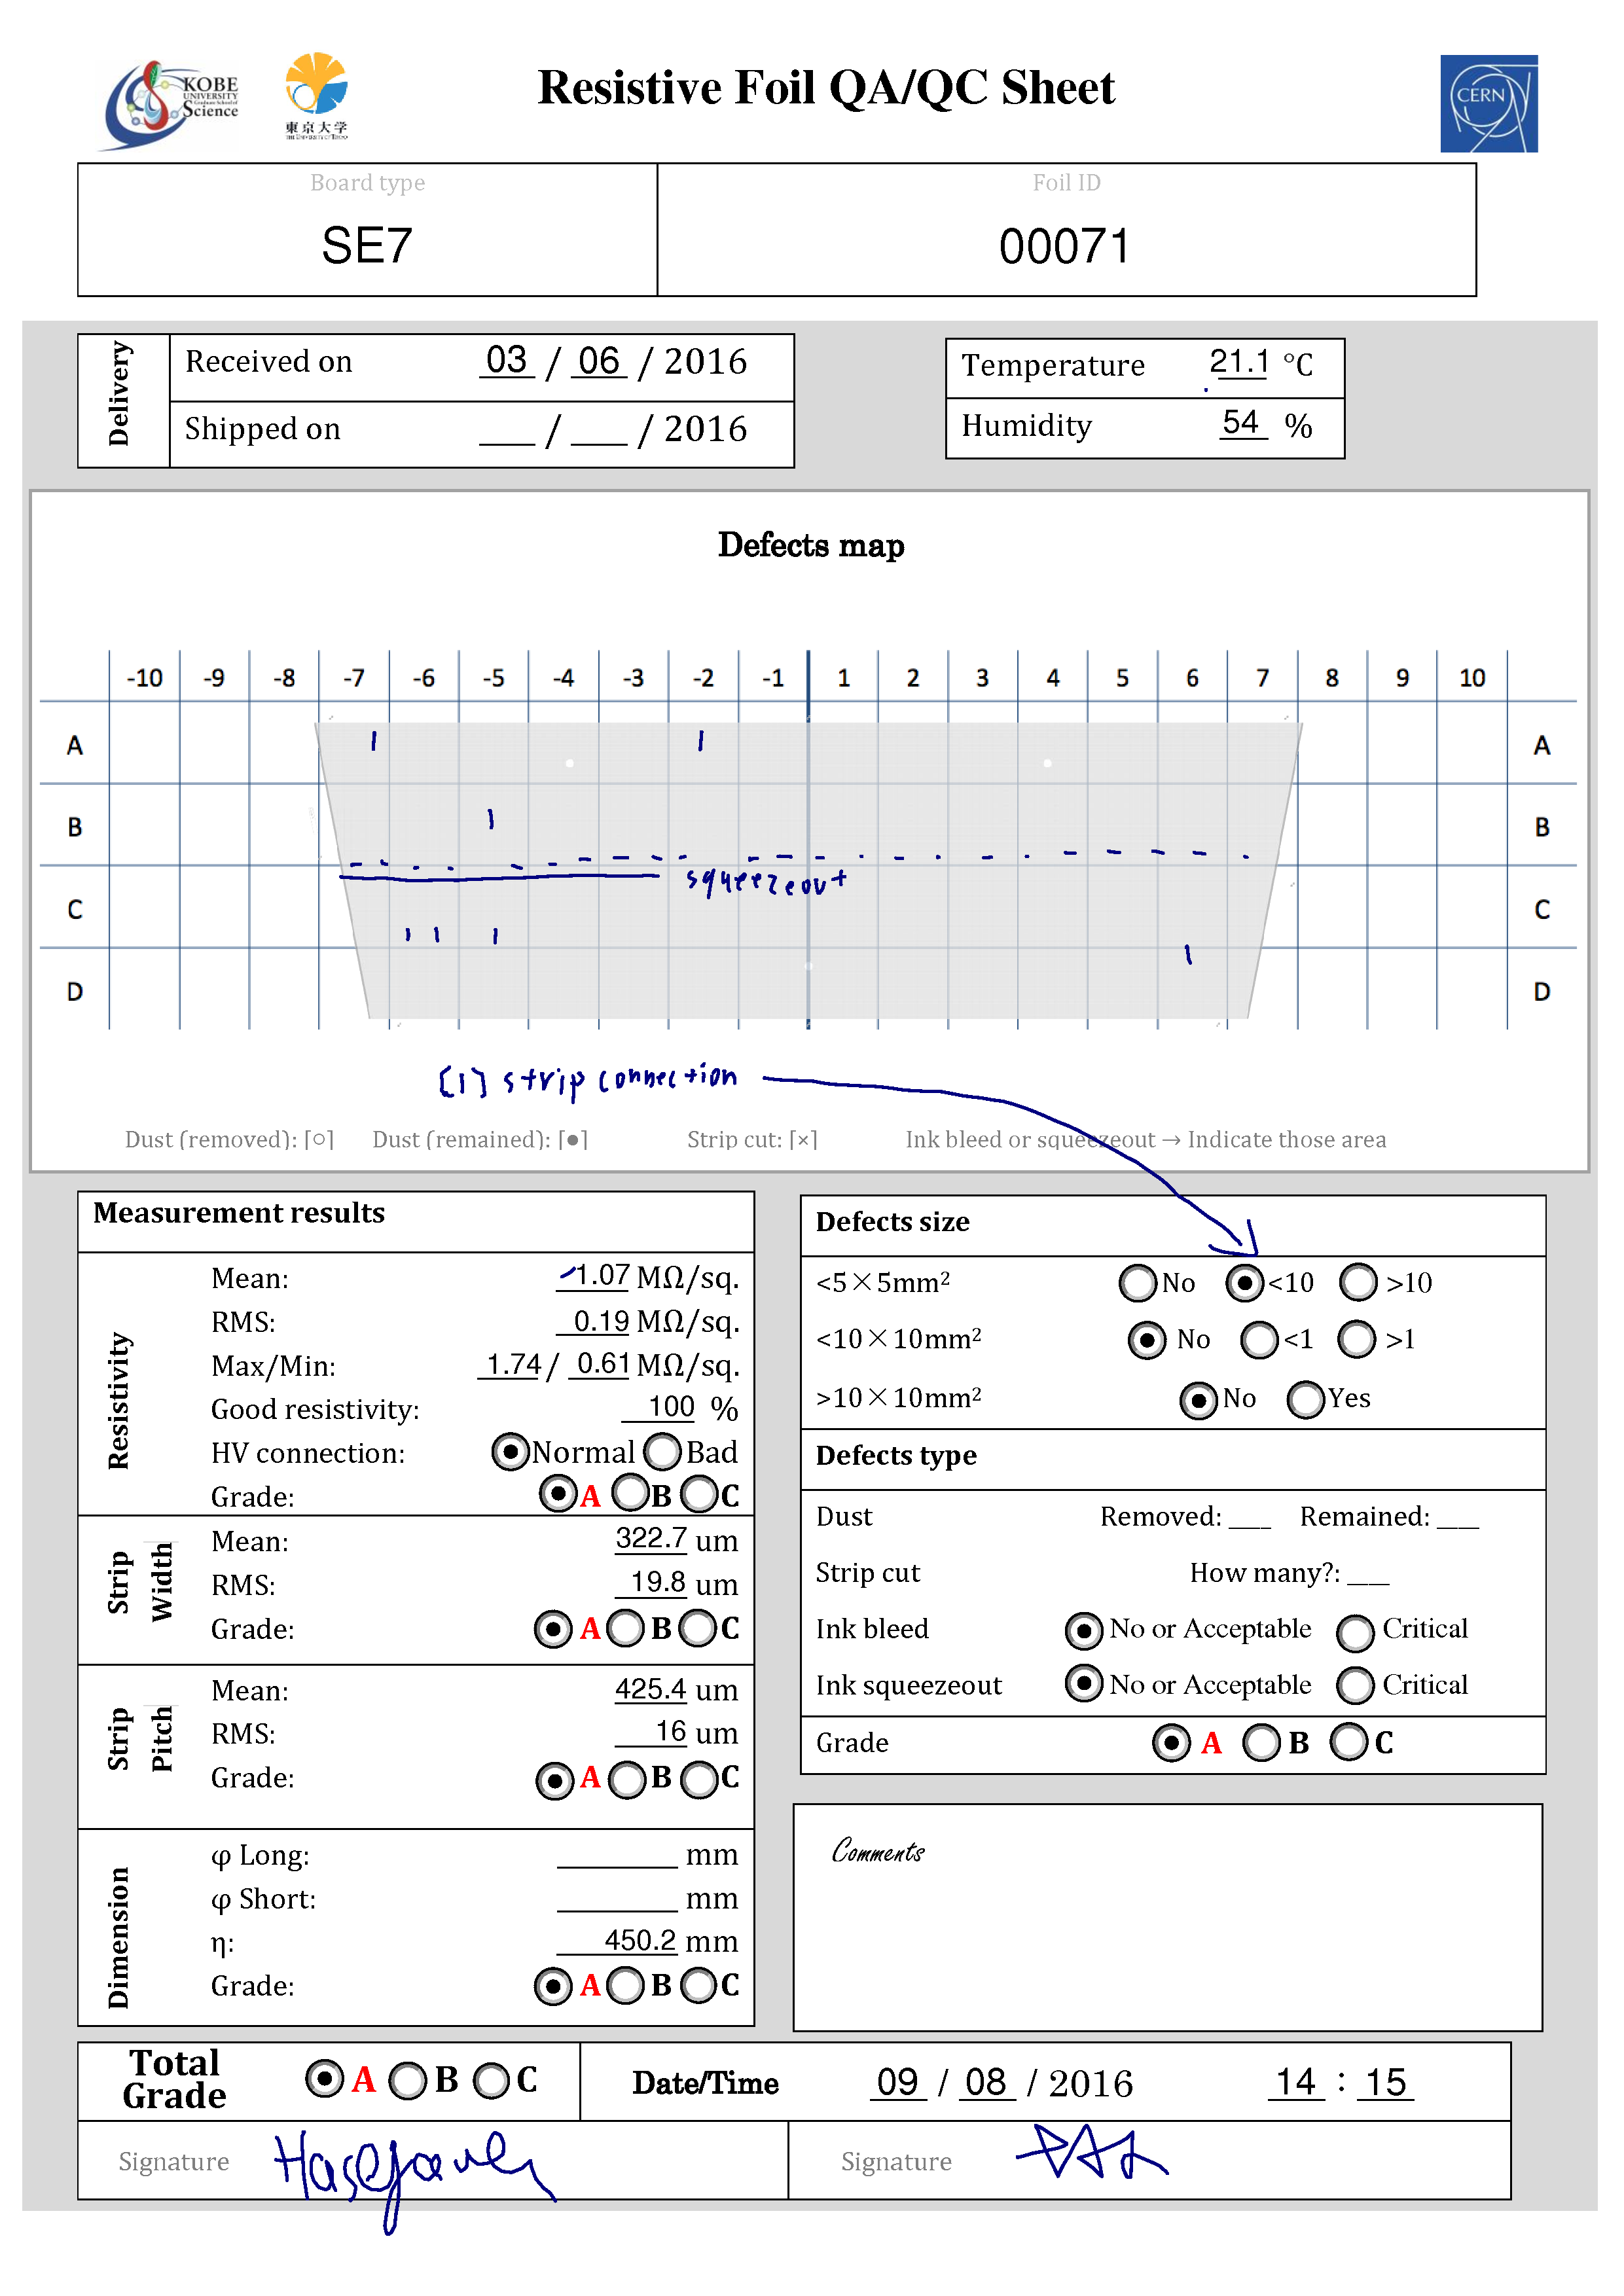Click the Strip cut How many field
Viewport: 1624px width, 2296px height.
point(1368,1574)
